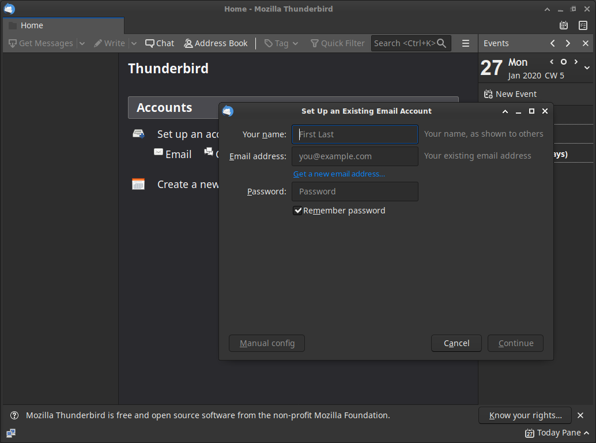Screen dimensions: 596x443
Task: Follow the Get a new email address link
Action: (x=339, y=174)
